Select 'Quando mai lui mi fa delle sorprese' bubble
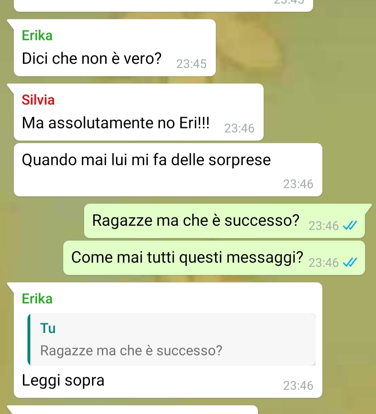This screenshot has width=376, height=414. coord(168,170)
